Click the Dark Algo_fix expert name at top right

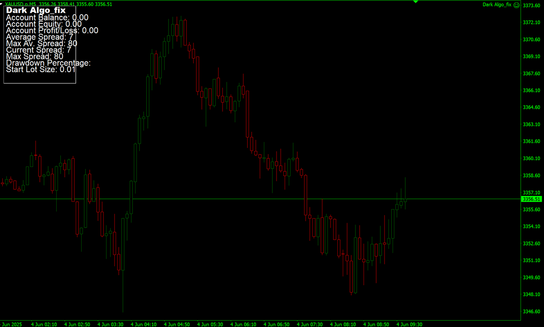497,5
